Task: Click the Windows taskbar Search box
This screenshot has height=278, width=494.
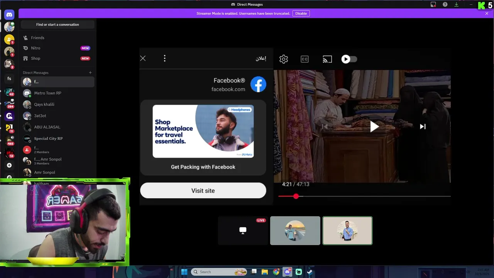Action: point(219,272)
